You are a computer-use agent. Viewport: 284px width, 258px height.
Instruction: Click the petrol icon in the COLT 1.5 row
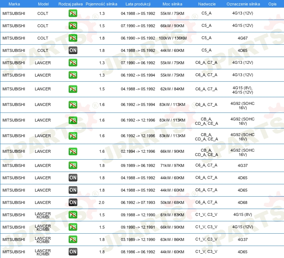[x=73, y=26]
